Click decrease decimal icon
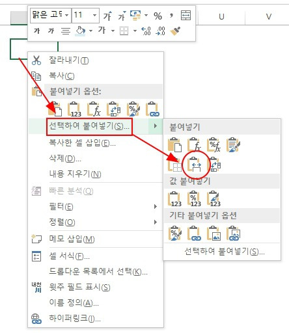Image resolution: width=289 pixels, height=333 pixels. [x=161, y=31]
